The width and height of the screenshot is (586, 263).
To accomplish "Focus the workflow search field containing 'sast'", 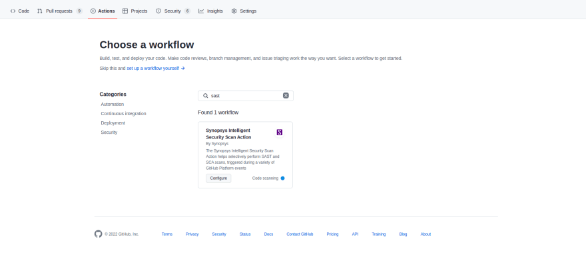I will pyautogui.click(x=246, y=96).
